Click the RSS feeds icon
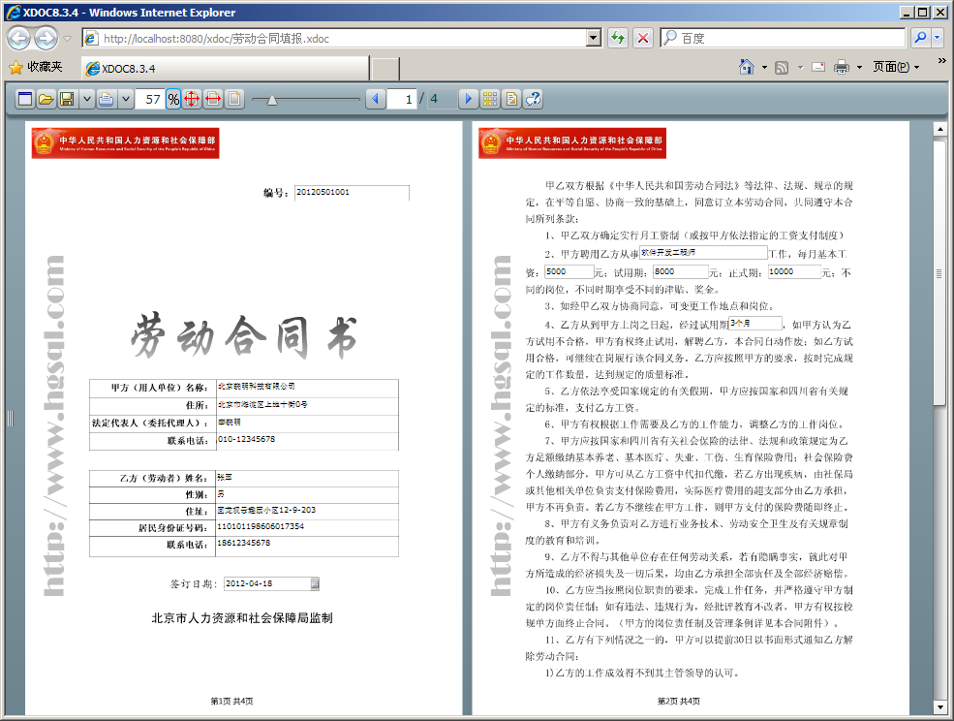Viewport: 954px width, 721px height. click(x=782, y=68)
